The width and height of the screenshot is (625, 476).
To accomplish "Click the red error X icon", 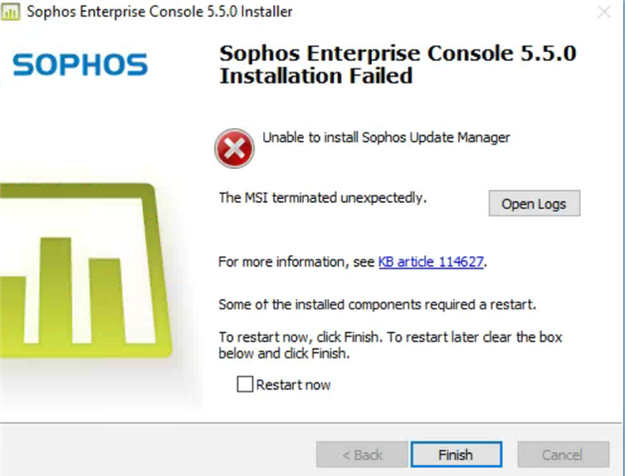I will point(234,149).
